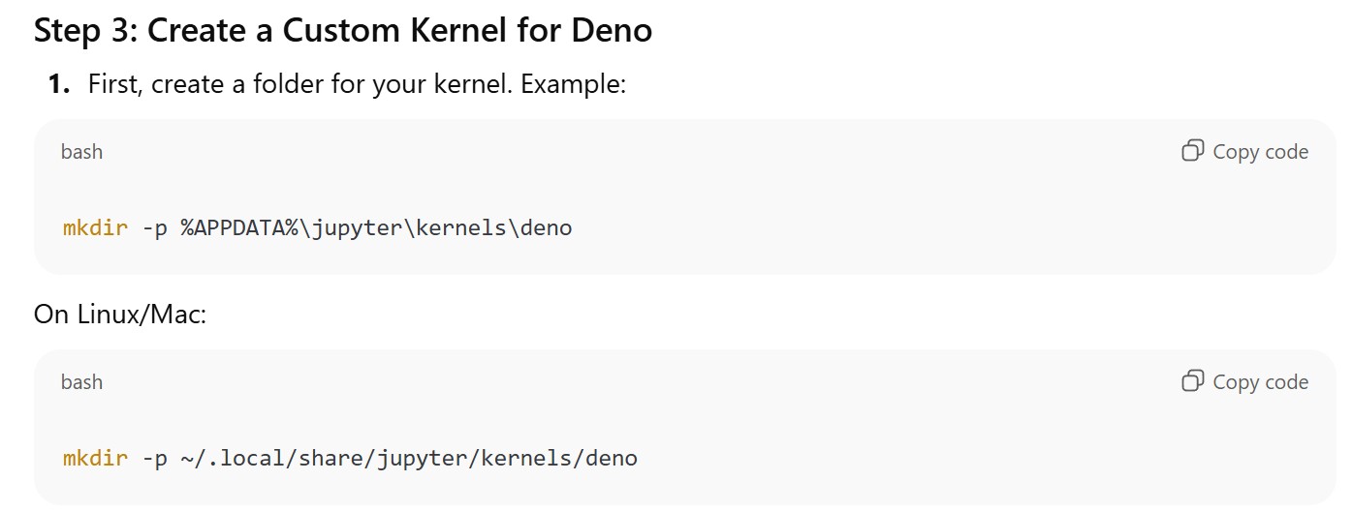Click the bash label above the %APPDATA% command
Viewport: 1353px width, 511px height.
coord(81,152)
